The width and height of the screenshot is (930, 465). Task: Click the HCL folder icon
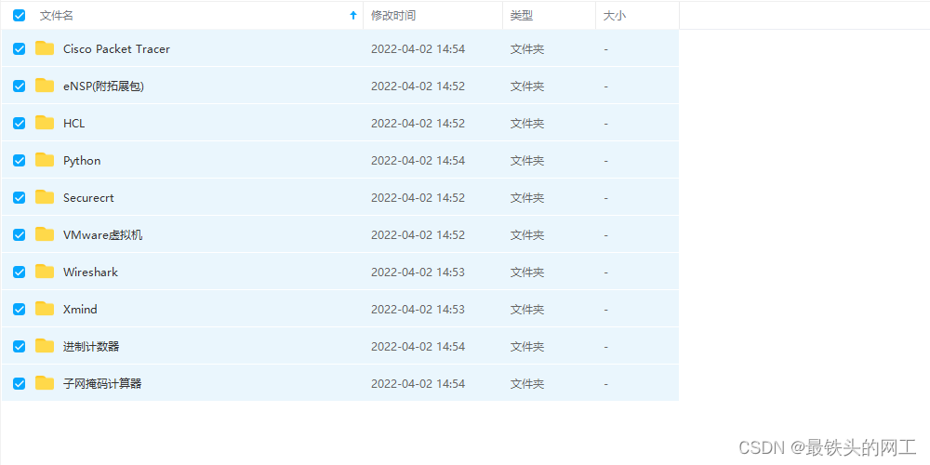click(45, 123)
